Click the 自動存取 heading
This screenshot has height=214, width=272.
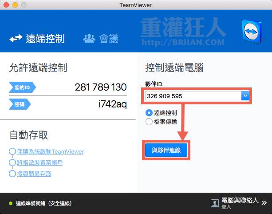pos(29,135)
